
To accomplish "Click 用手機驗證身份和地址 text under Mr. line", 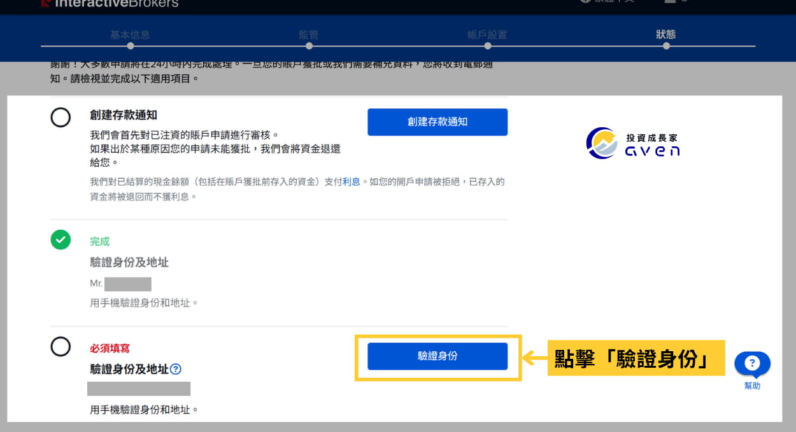I will (144, 303).
